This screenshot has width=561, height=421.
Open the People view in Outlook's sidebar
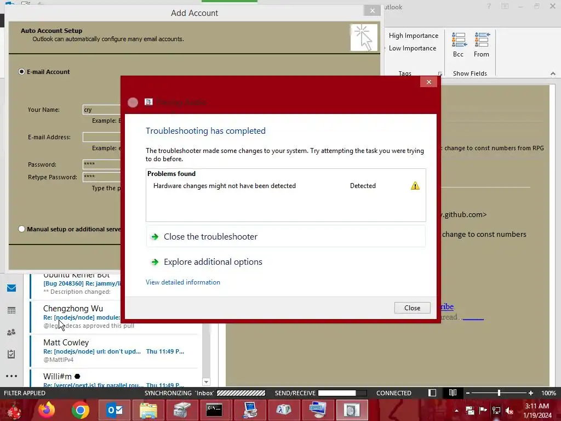click(x=12, y=332)
